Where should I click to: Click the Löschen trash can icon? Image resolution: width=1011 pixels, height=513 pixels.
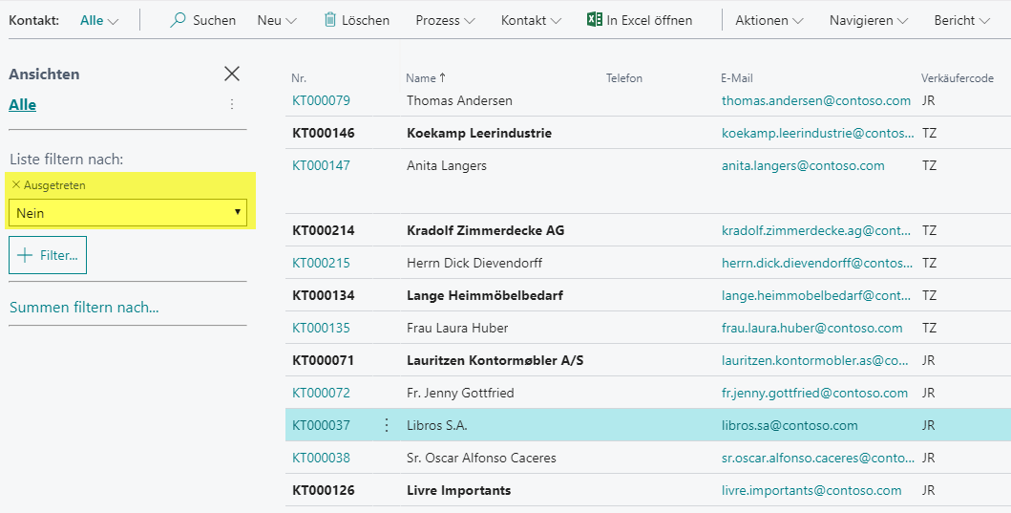(330, 20)
